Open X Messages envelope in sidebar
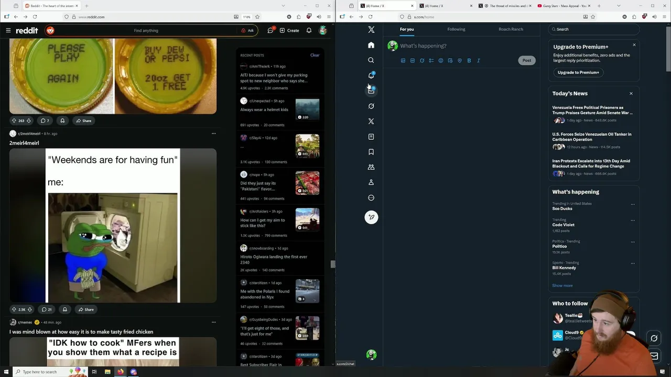Image resolution: width=671 pixels, height=377 pixels. tap(371, 91)
